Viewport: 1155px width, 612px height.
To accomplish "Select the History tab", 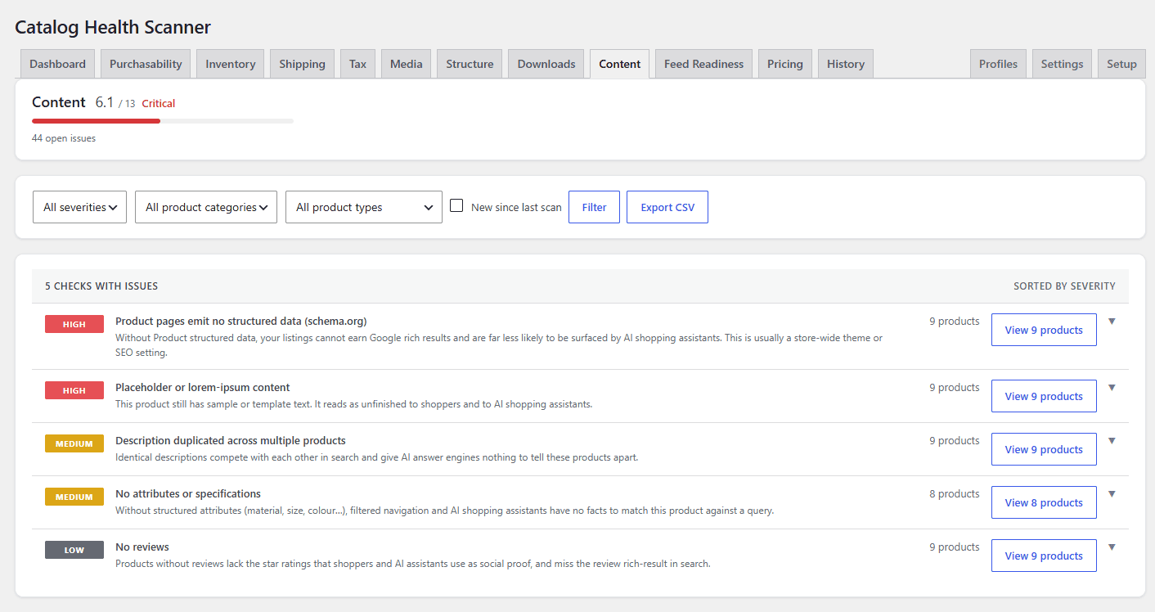I will [846, 64].
